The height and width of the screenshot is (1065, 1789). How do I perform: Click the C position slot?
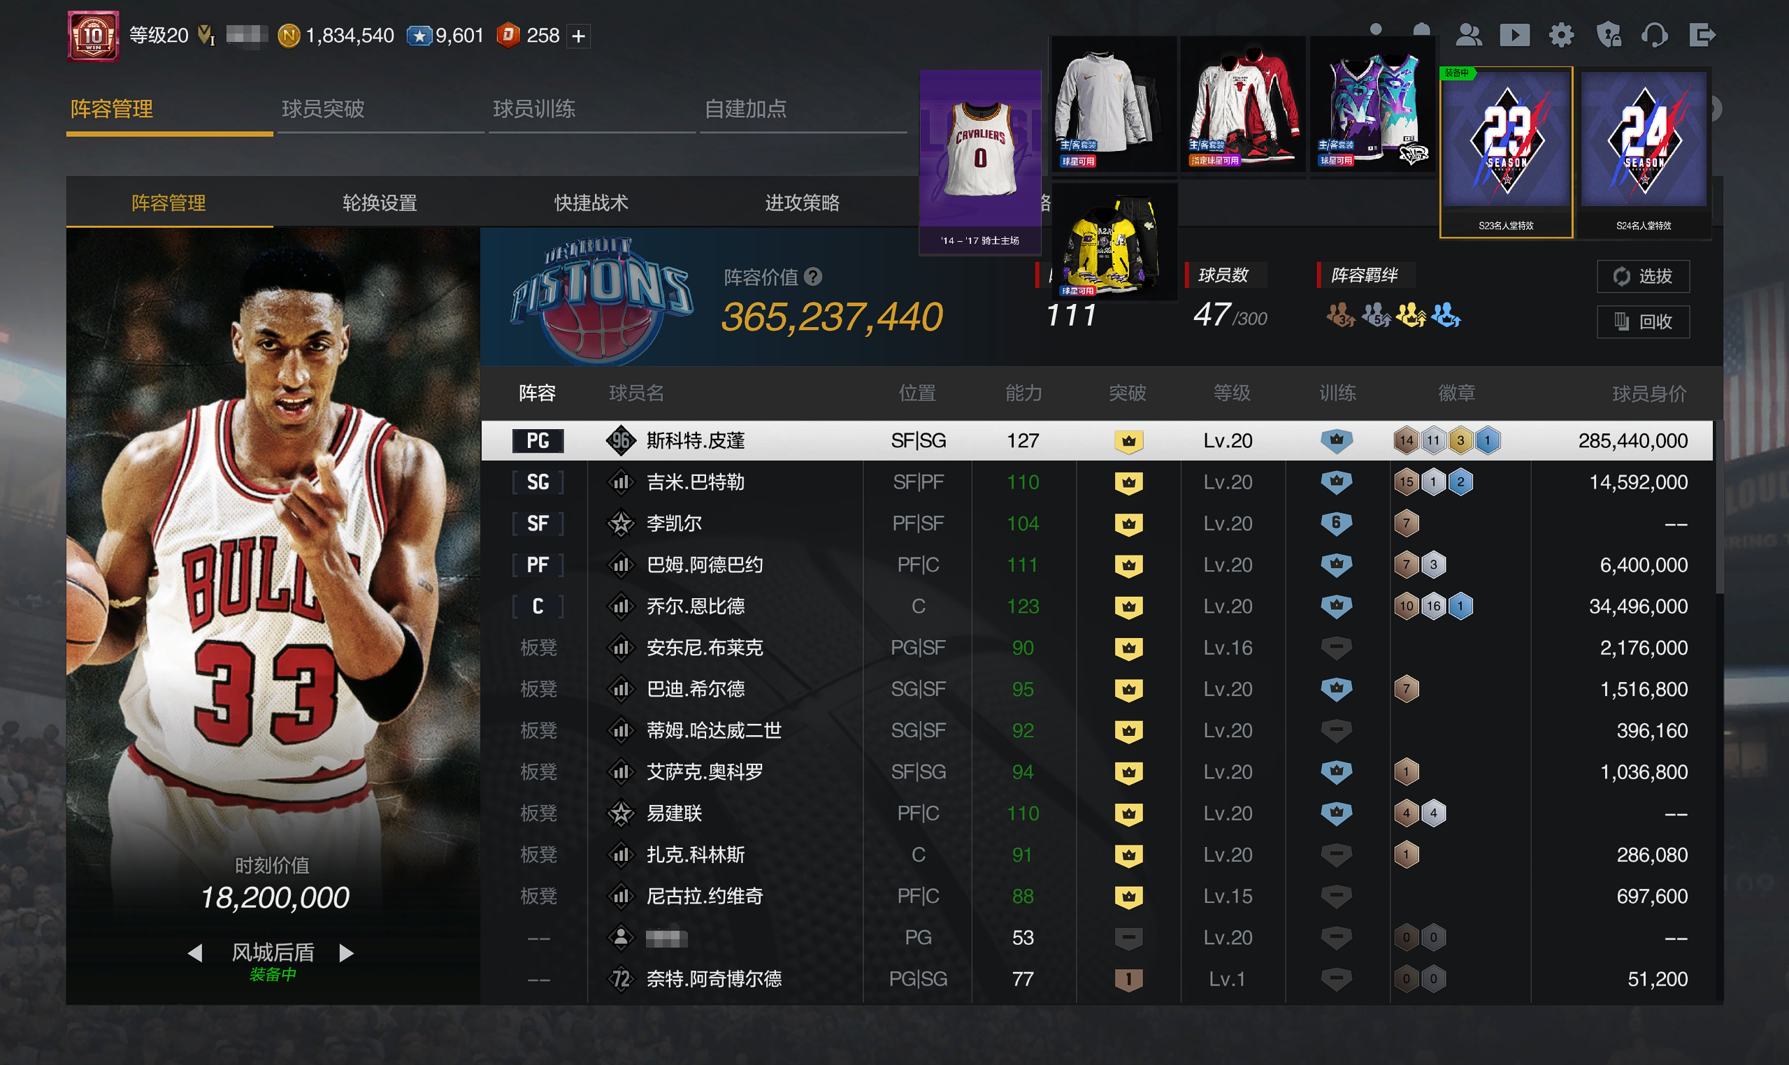click(x=538, y=607)
